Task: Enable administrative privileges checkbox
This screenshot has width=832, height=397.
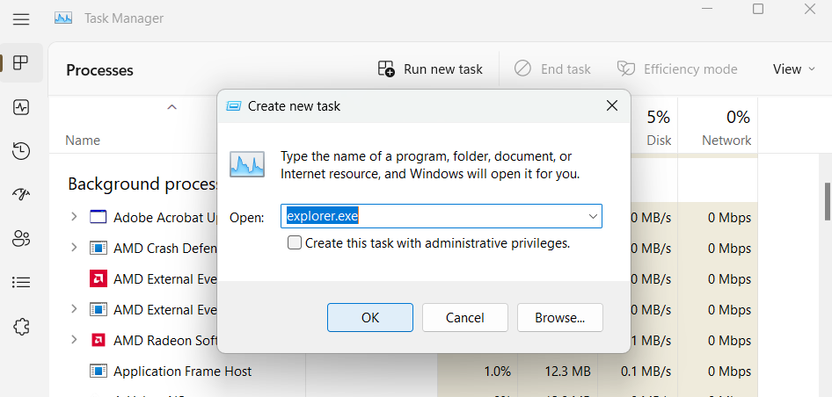Action: point(295,243)
